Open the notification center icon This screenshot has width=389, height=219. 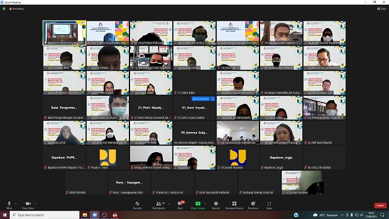[x=382, y=215]
